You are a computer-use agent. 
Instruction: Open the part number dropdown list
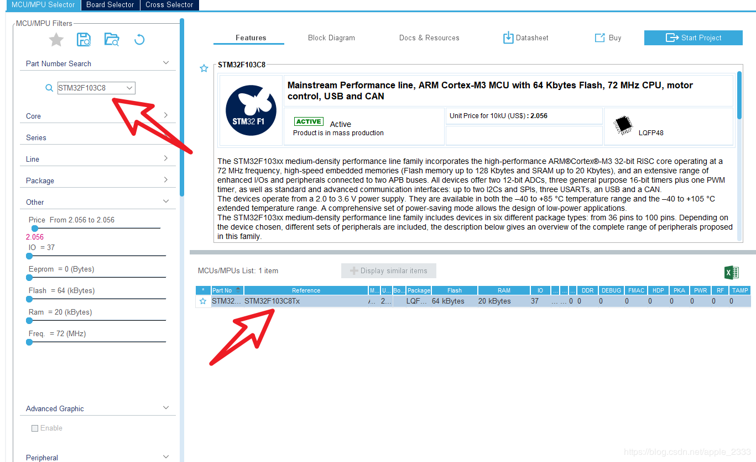tap(129, 88)
